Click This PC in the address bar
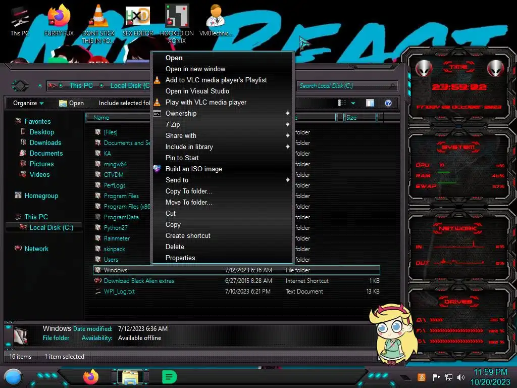Image resolution: width=517 pixels, height=388 pixels. pyautogui.click(x=81, y=85)
